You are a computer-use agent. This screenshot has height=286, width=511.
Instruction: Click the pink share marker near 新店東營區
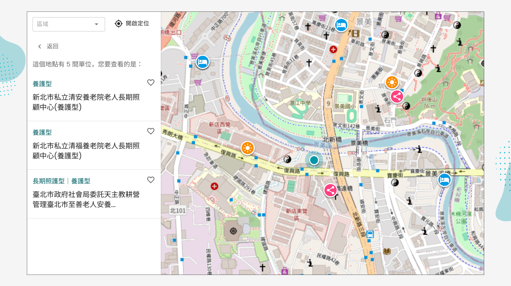tap(331, 190)
